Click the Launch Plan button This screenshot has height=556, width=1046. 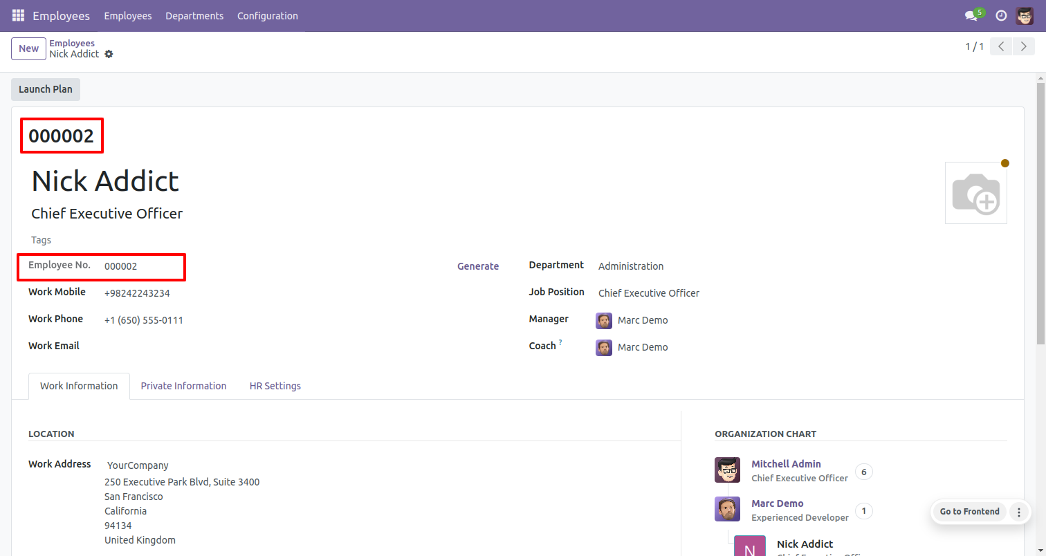click(46, 89)
